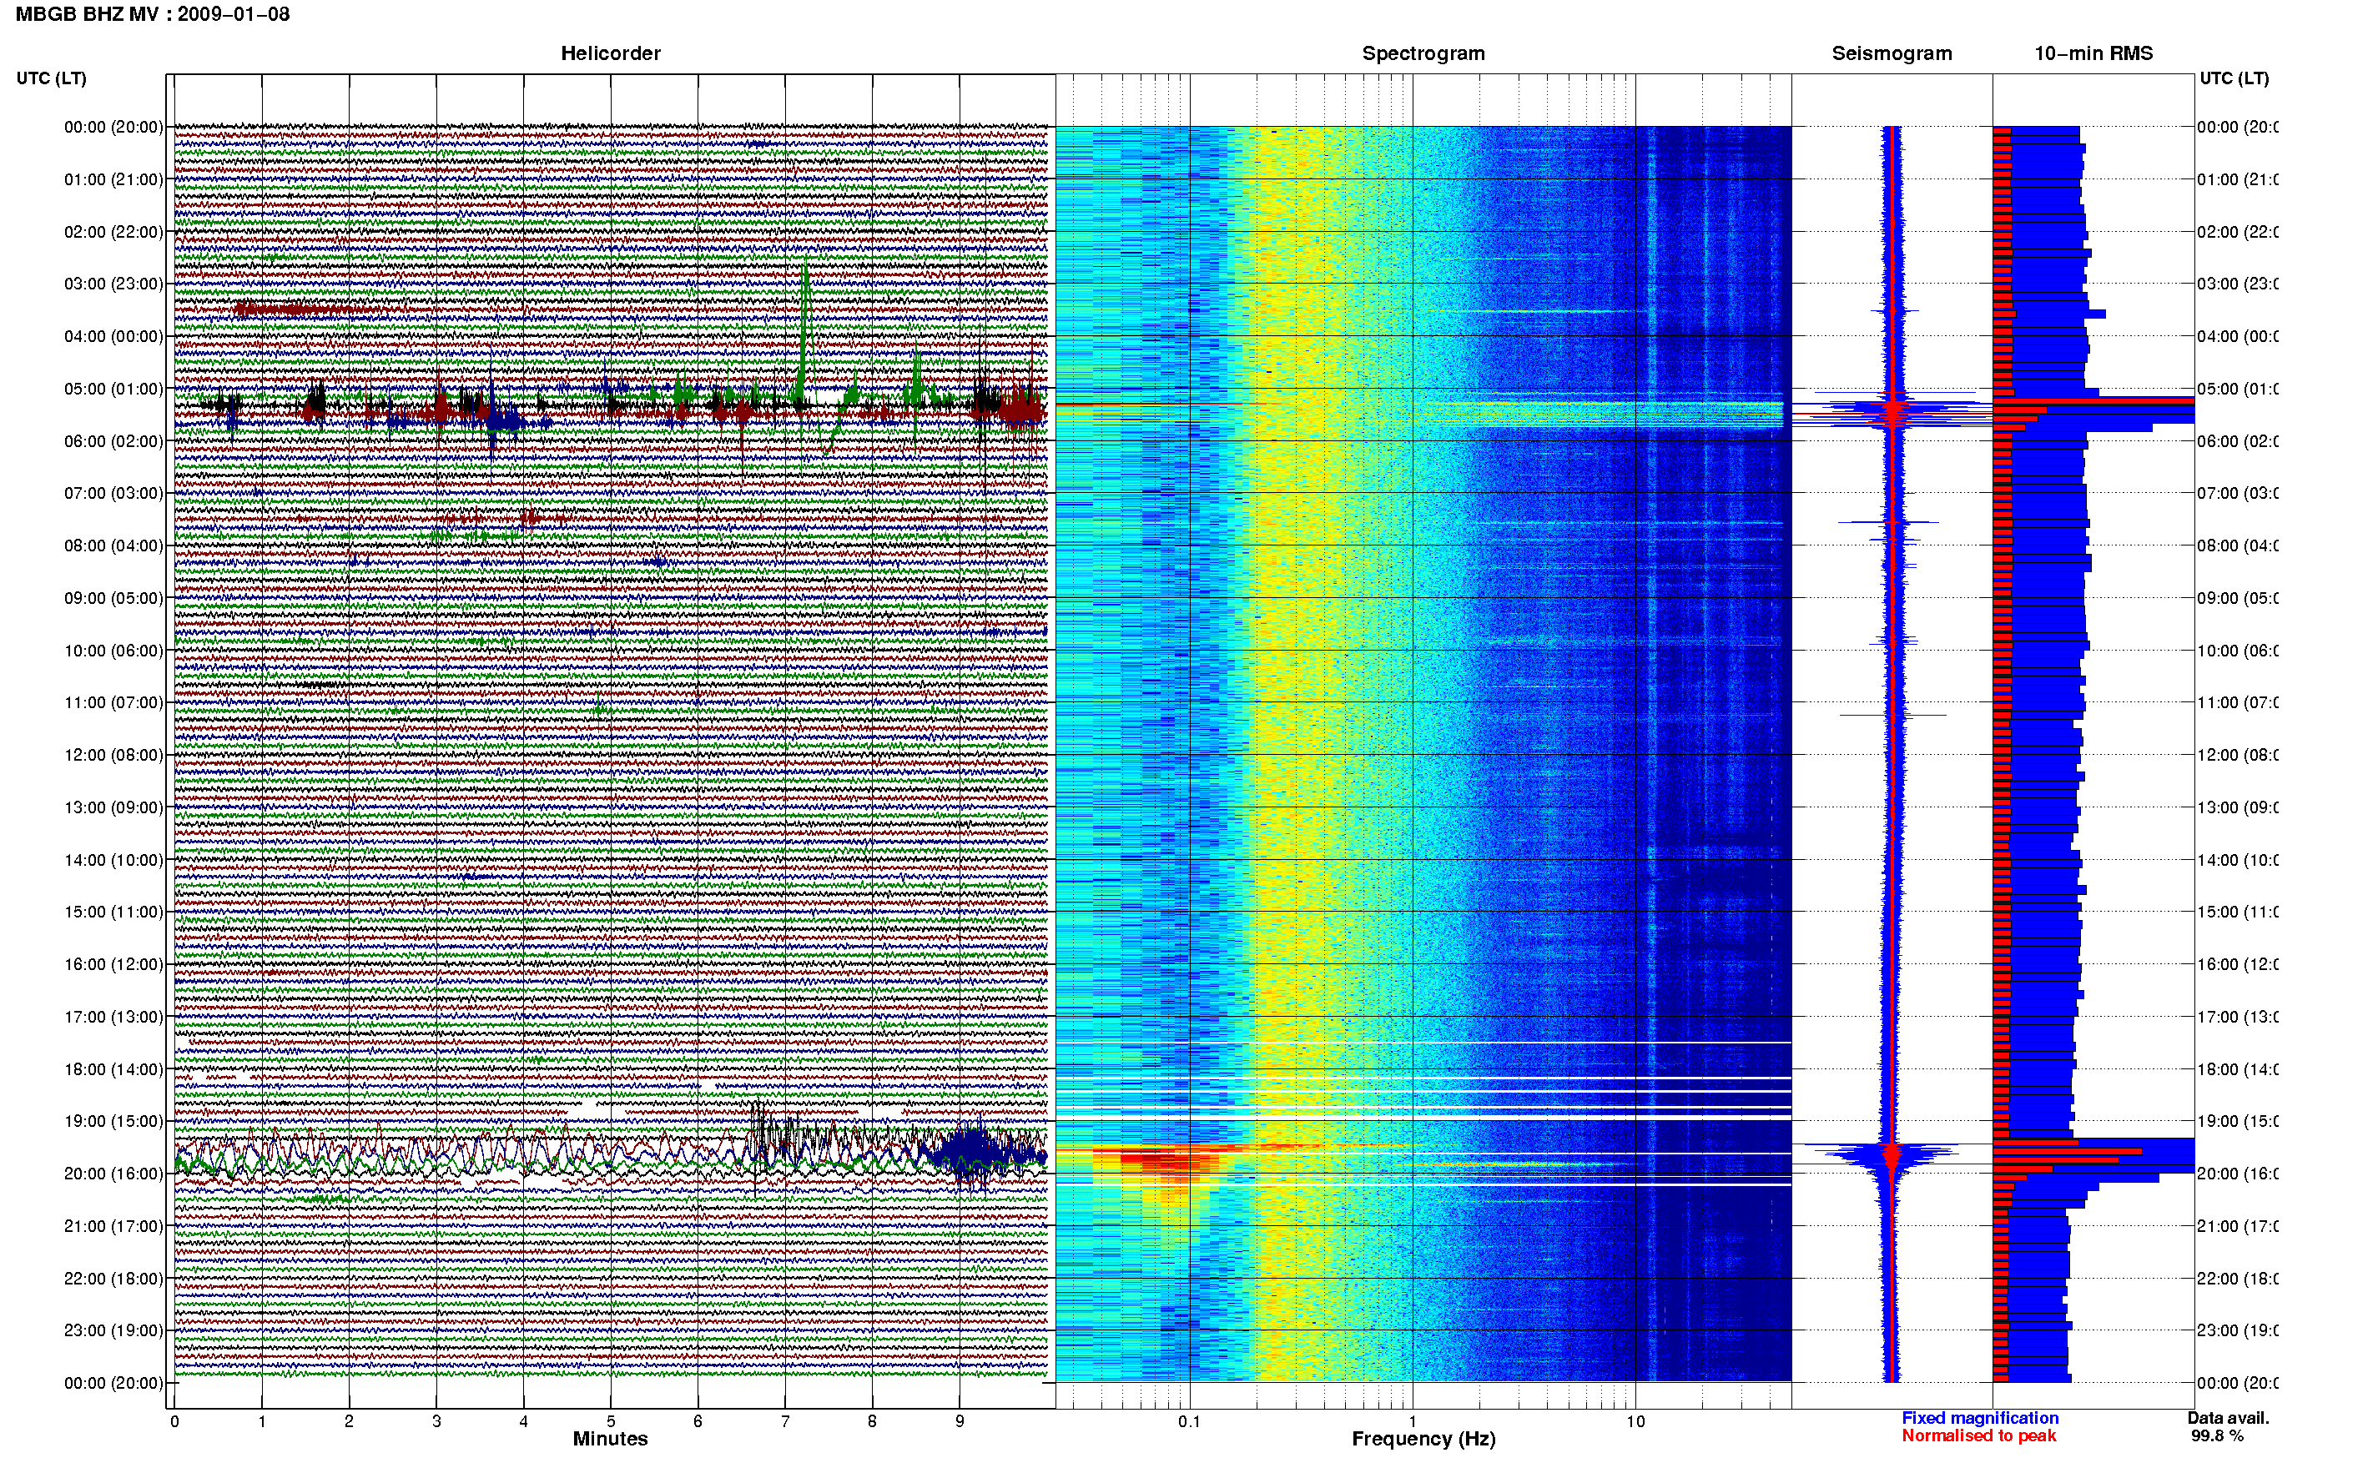The image size is (2373, 1483).
Task: Click the tall green helicorder spike above 05:00
Action: [805, 329]
